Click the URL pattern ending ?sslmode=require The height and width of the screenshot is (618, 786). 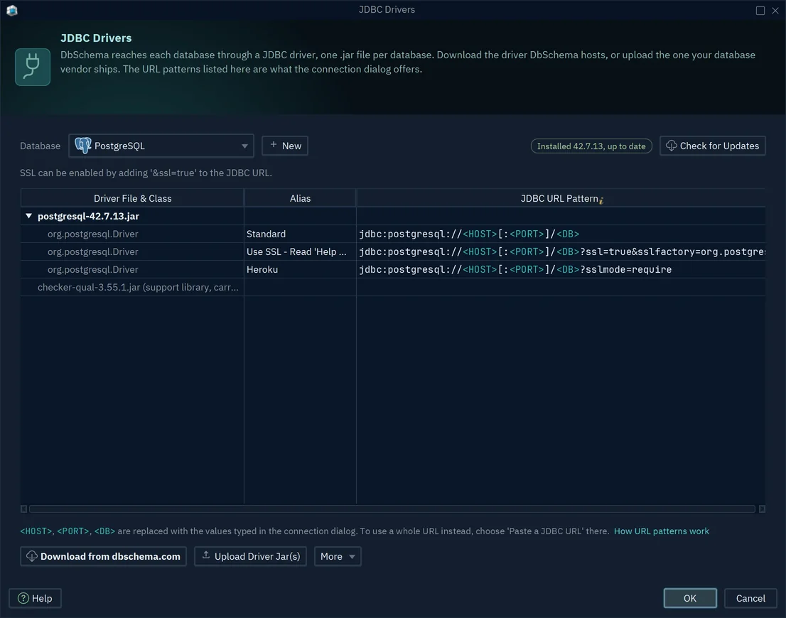pos(561,270)
